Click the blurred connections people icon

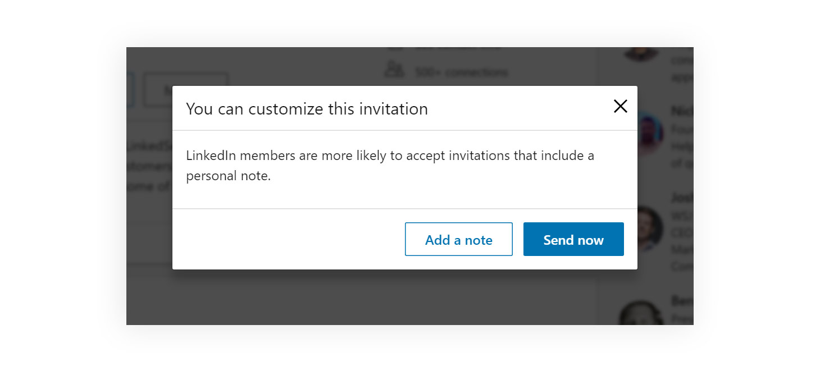pyautogui.click(x=394, y=70)
